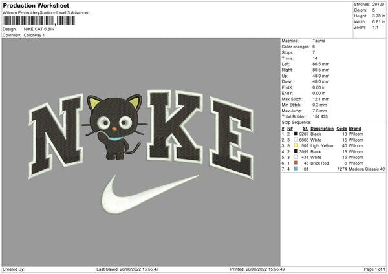
Task: Click the Left value 86.5 mm
Action: pos(321,64)
